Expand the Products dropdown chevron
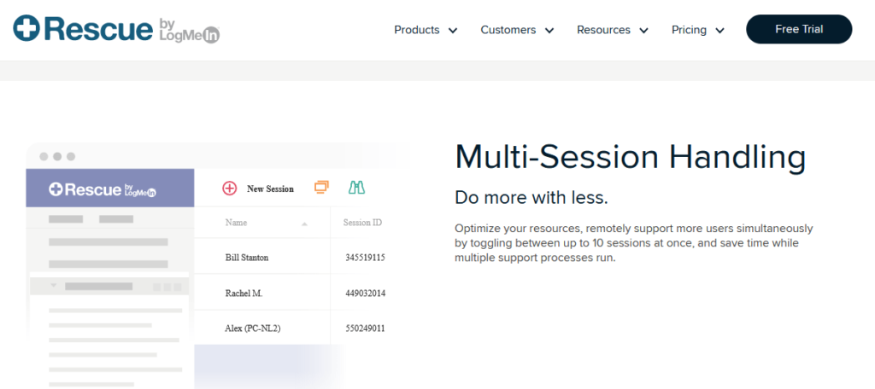This screenshot has height=389, width=875. (x=453, y=31)
